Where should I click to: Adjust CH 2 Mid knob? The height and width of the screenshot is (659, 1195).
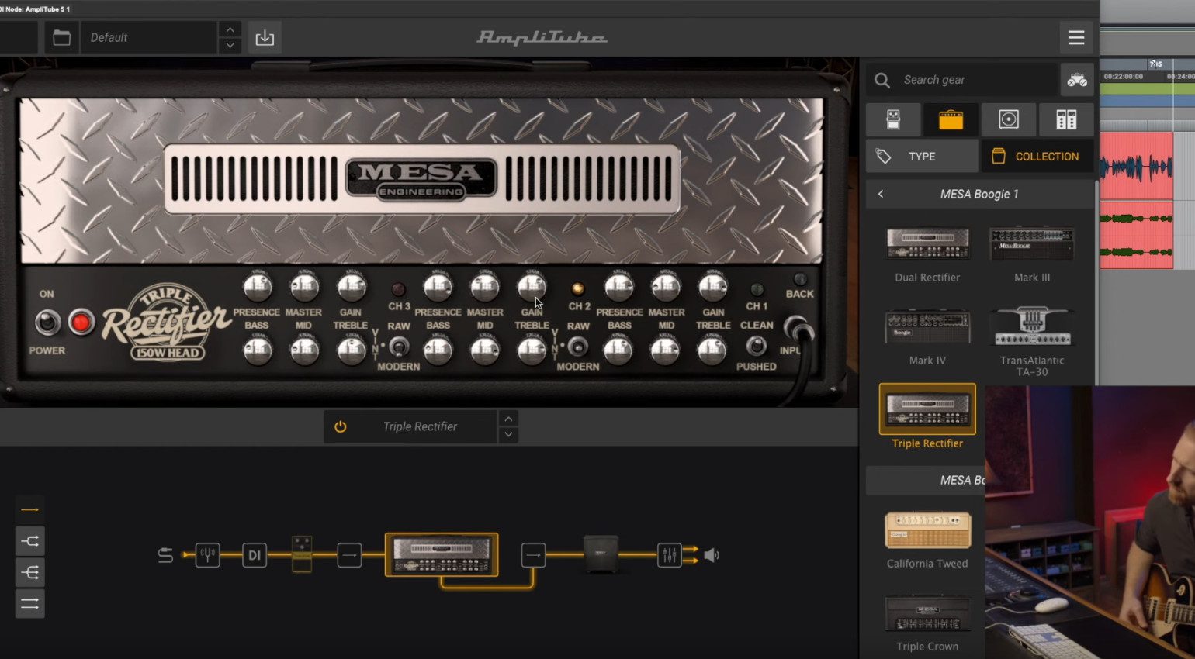pos(485,351)
